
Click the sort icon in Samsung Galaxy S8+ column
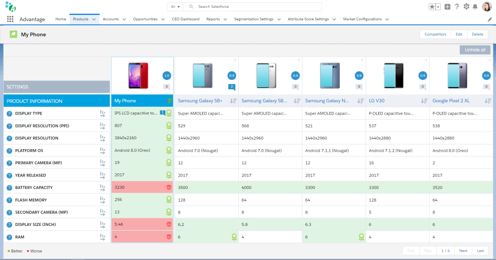[x=233, y=101]
